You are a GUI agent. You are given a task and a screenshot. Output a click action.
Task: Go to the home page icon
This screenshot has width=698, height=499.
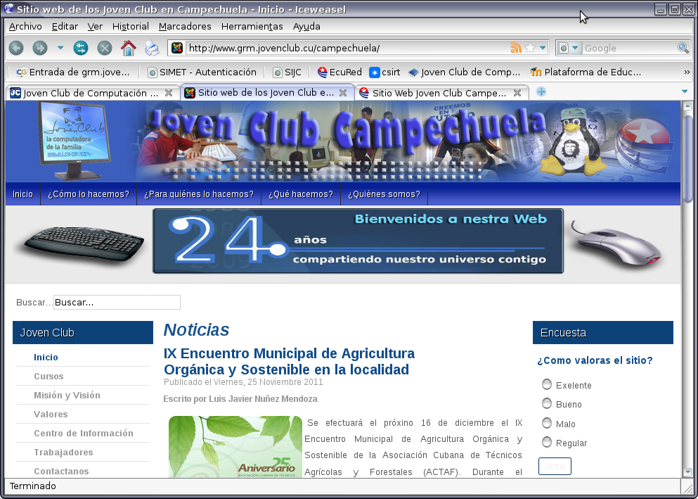click(x=128, y=48)
